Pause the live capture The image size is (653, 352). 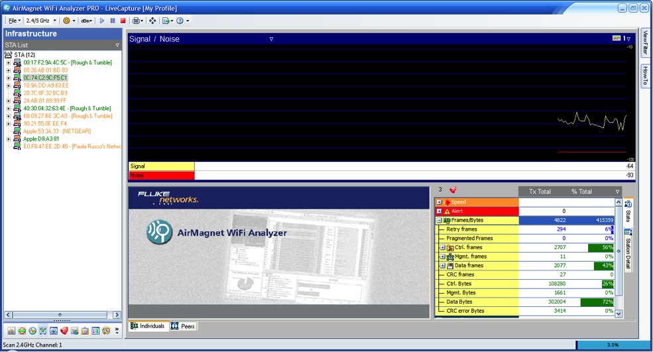pos(113,21)
